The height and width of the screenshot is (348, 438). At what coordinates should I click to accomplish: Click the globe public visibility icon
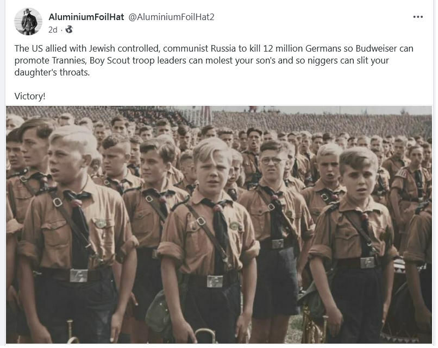coord(69,29)
